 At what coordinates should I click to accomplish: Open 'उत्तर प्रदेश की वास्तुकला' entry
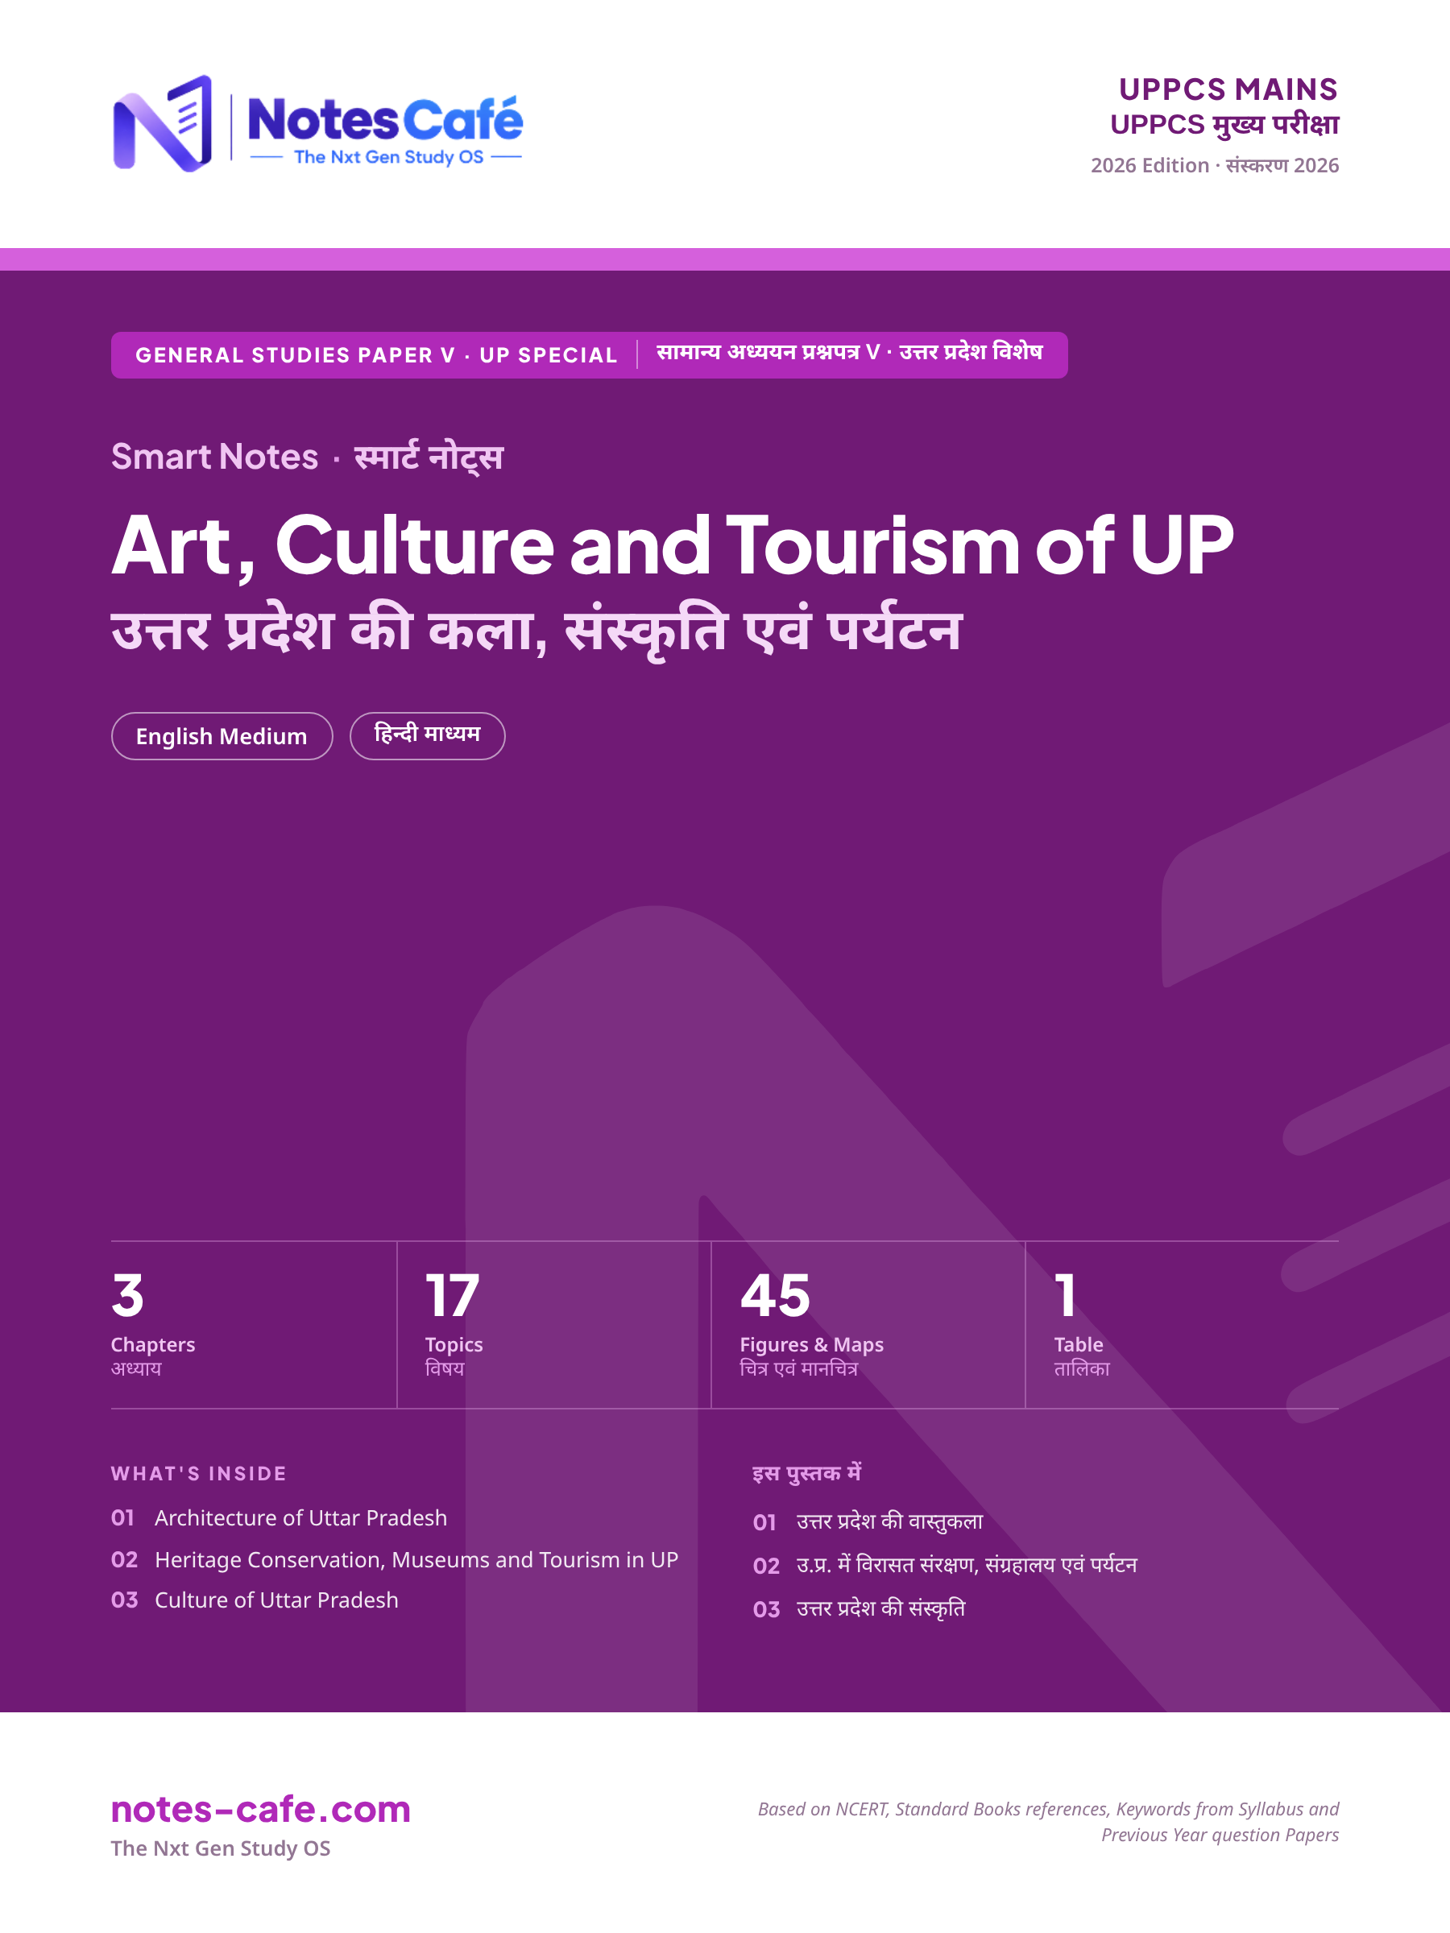coord(889,1521)
